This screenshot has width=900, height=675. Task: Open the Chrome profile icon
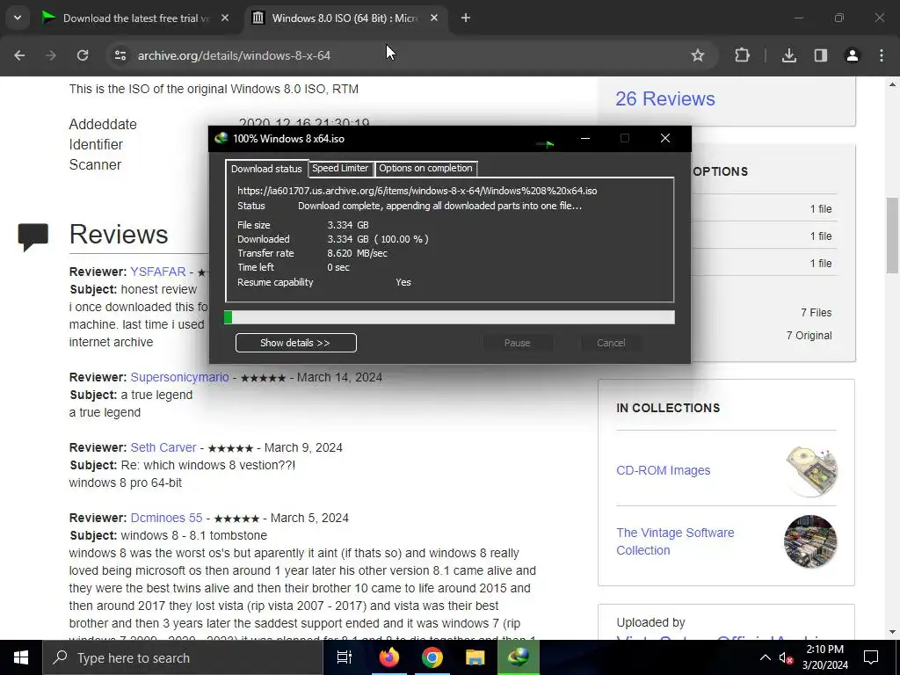pyautogui.click(x=853, y=55)
